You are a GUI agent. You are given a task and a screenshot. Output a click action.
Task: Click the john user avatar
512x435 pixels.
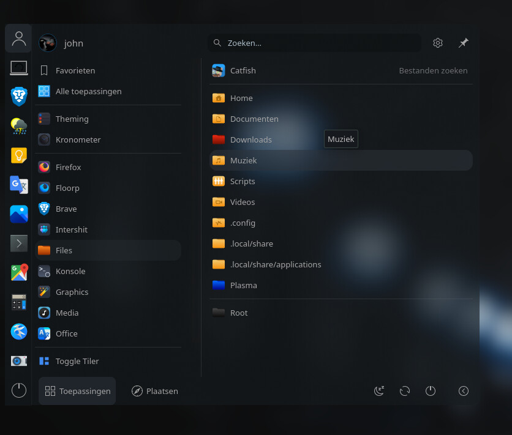click(48, 43)
